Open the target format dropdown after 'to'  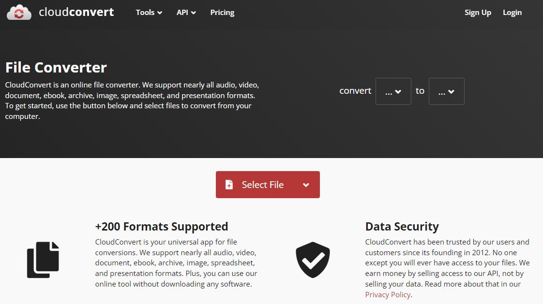pos(446,91)
